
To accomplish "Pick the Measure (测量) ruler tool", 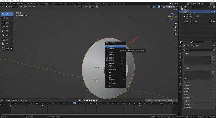I will click(7, 44).
